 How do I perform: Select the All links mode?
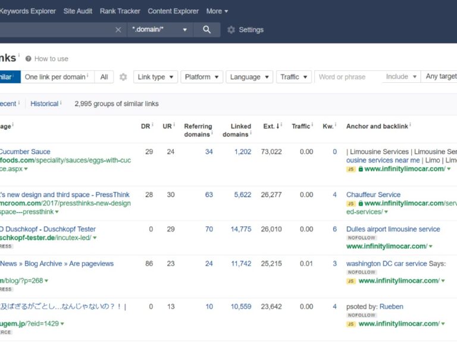click(x=104, y=77)
